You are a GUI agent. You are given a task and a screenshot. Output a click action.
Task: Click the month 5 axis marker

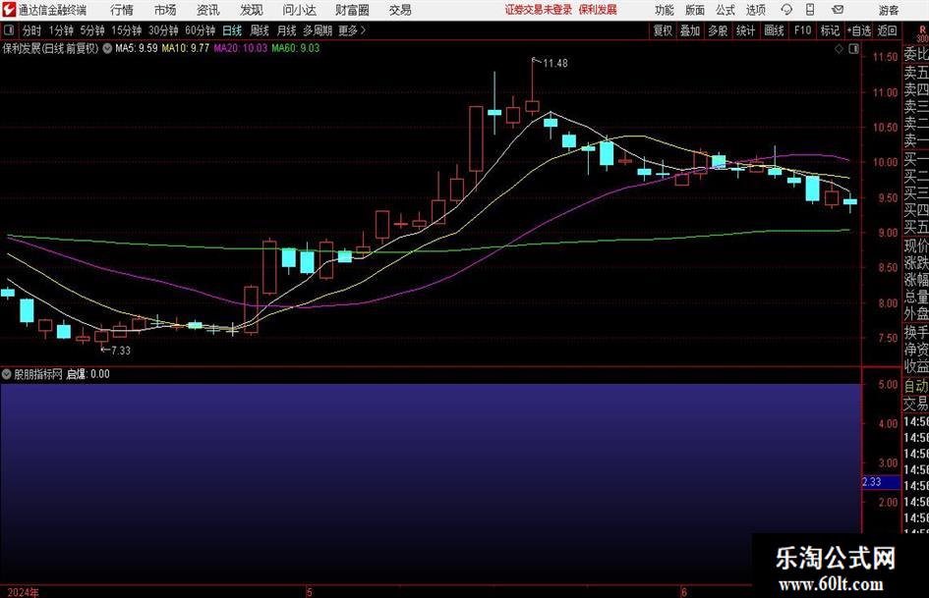[310, 592]
